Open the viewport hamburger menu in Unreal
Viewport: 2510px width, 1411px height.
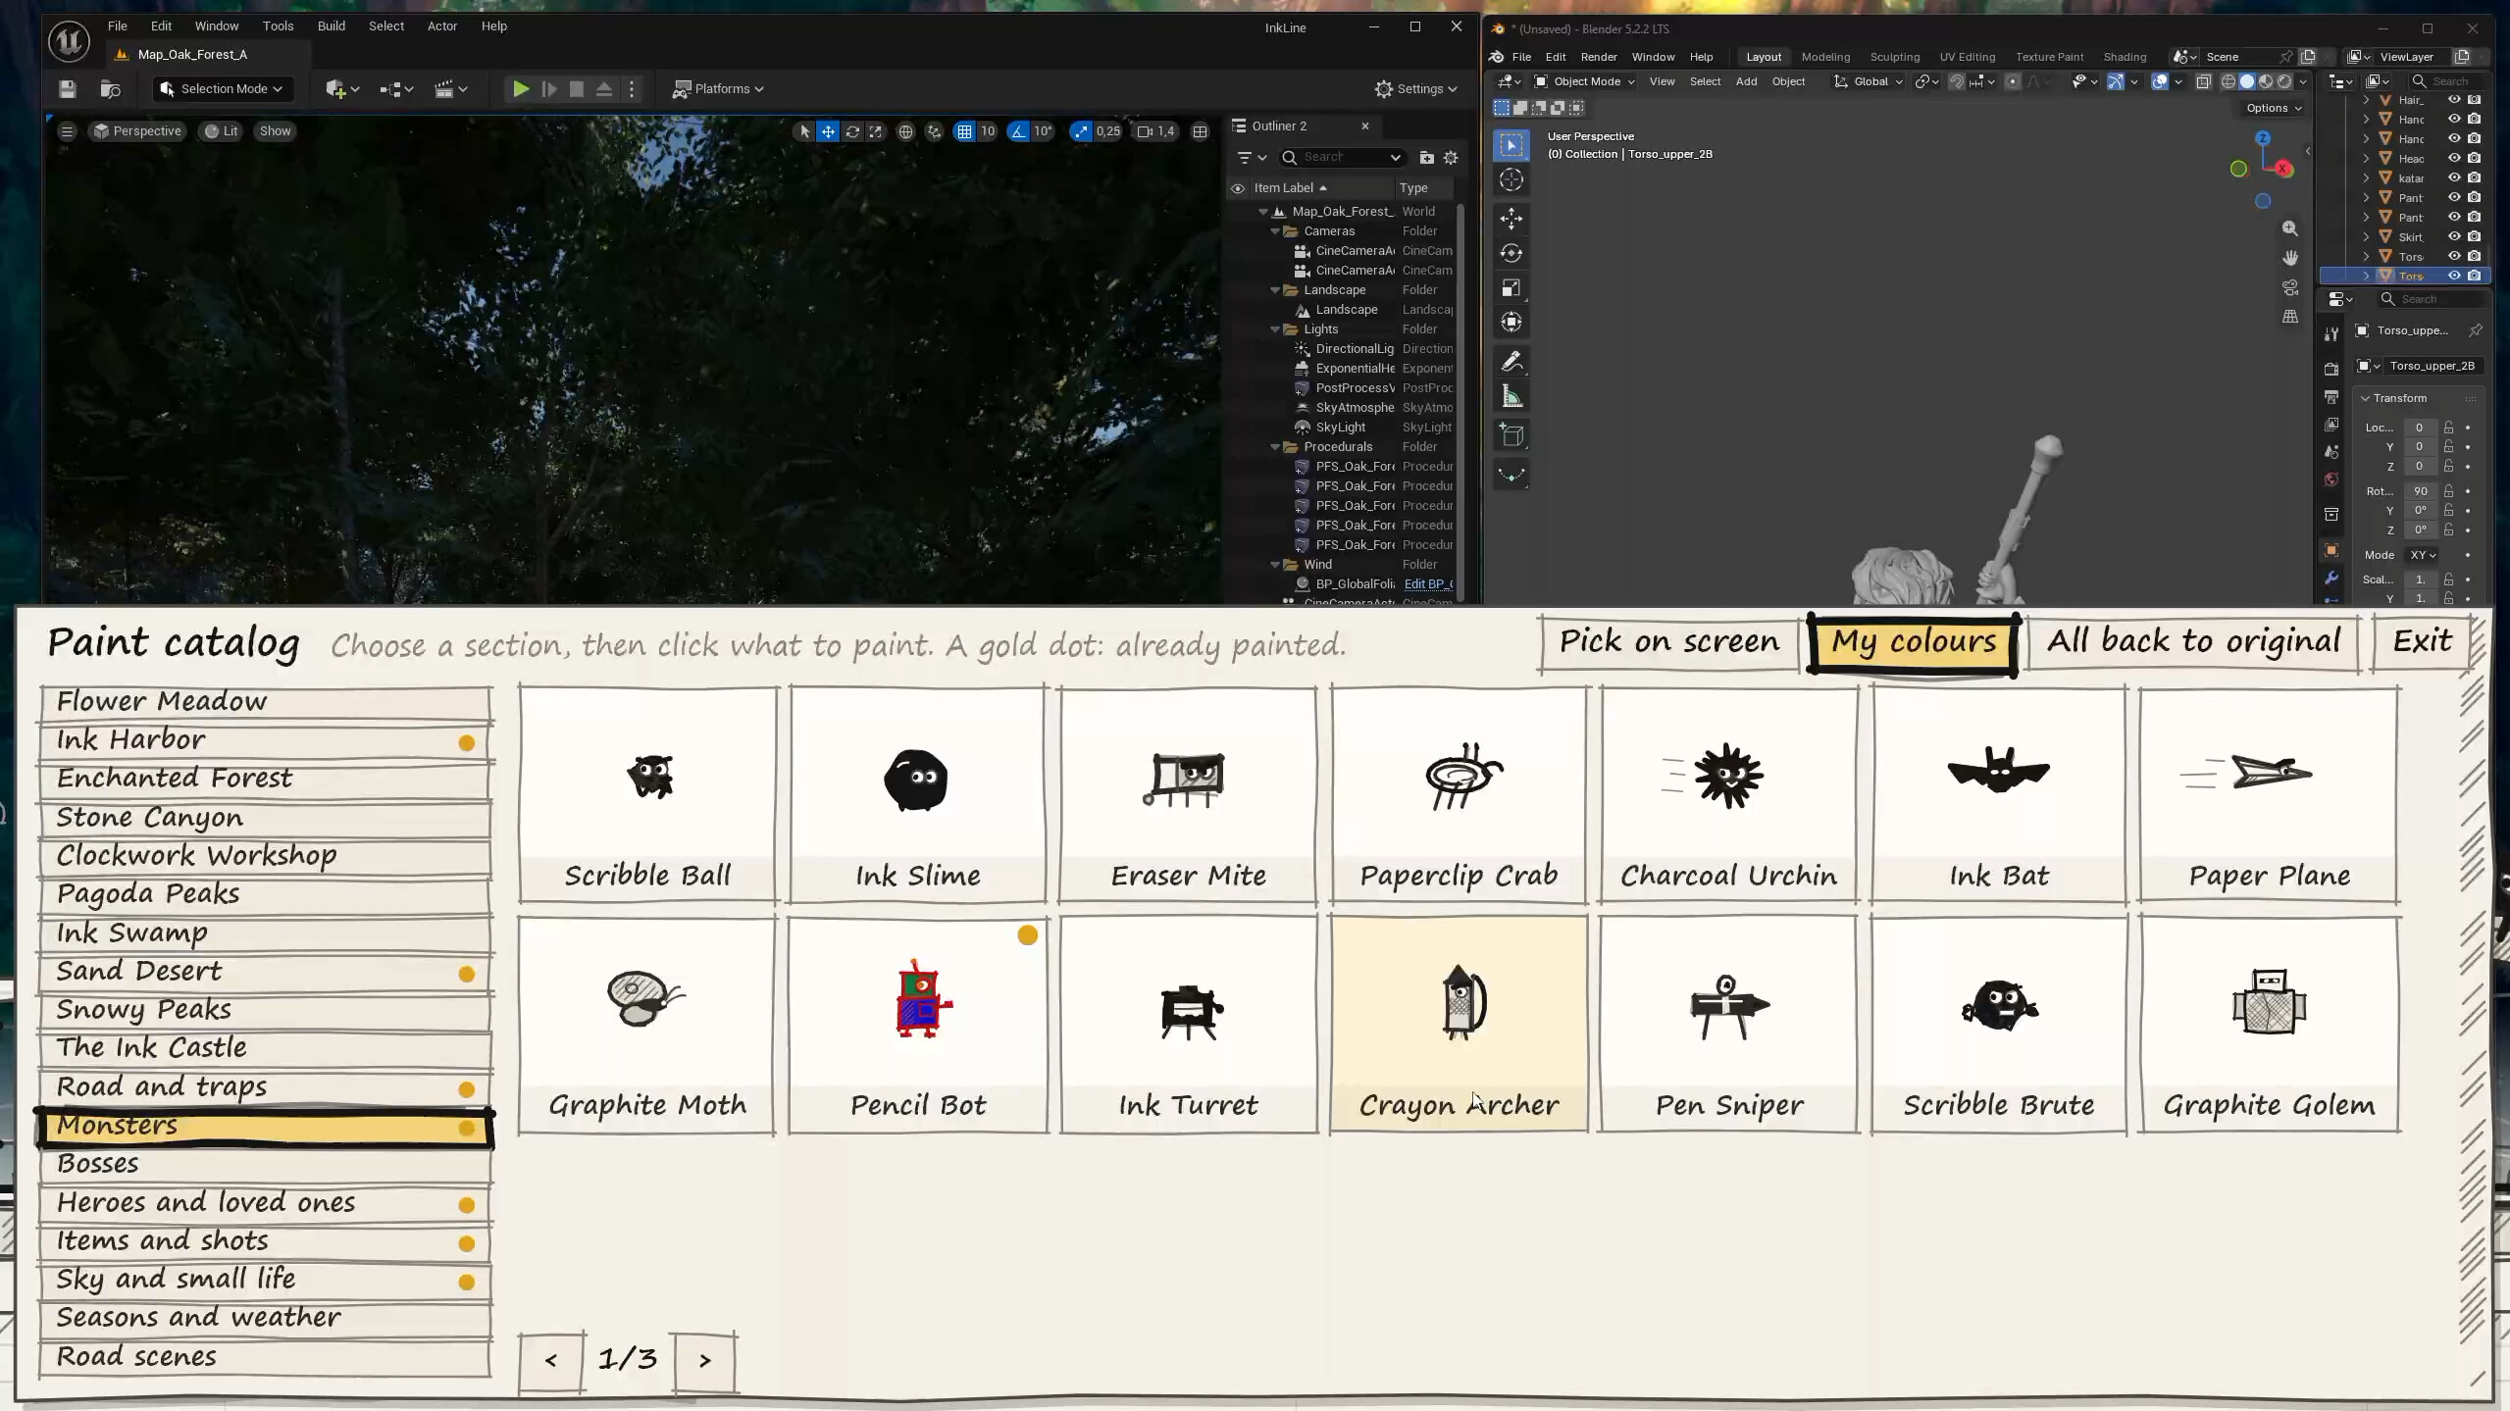coord(67,131)
